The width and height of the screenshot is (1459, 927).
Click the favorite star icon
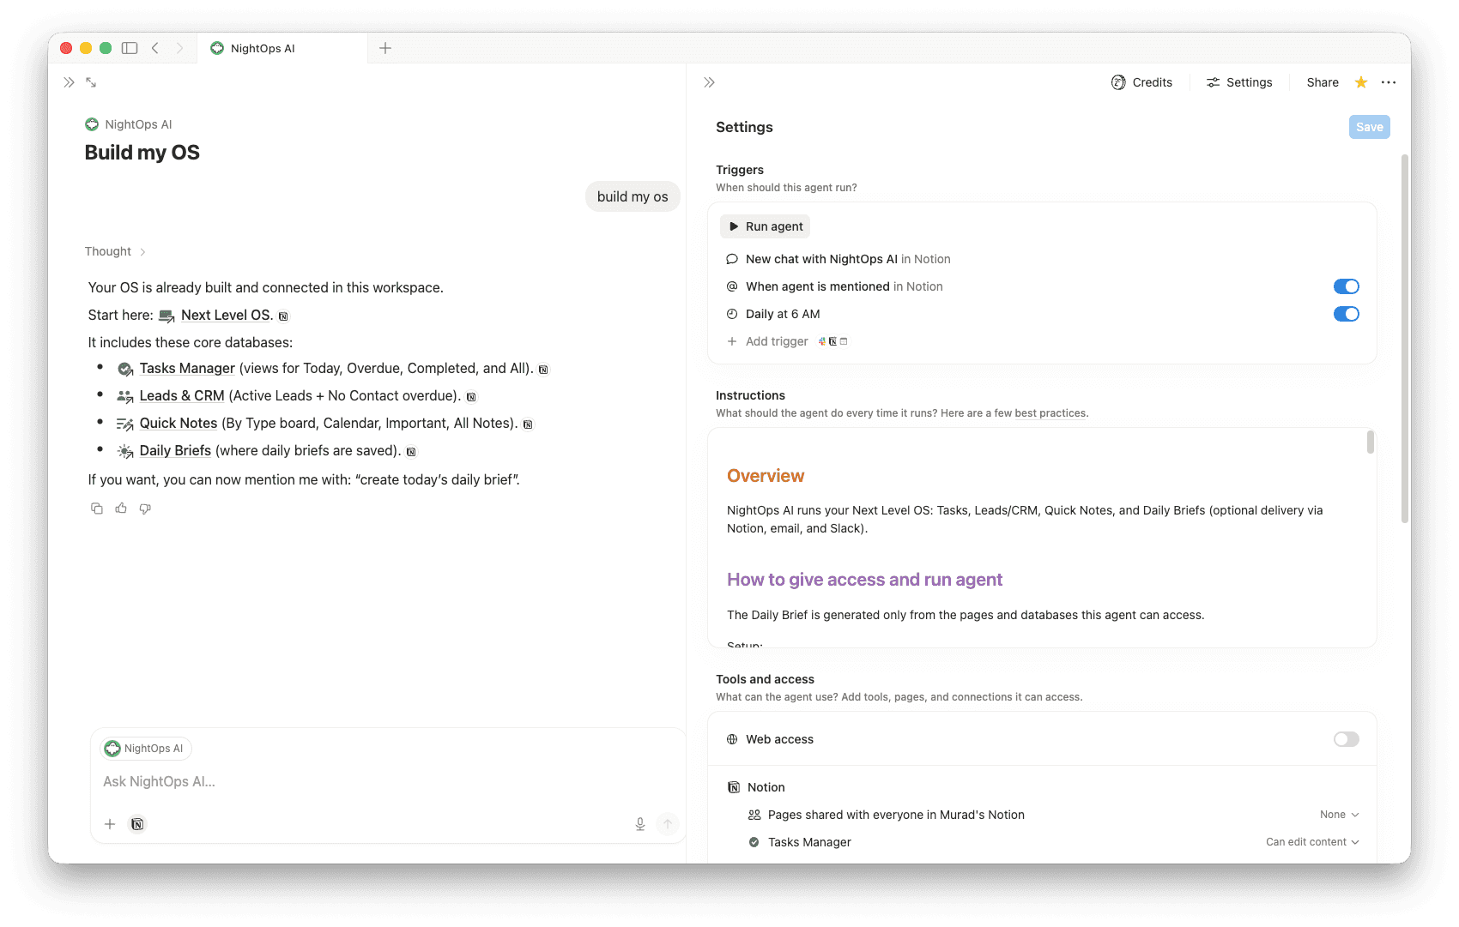click(1361, 82)
